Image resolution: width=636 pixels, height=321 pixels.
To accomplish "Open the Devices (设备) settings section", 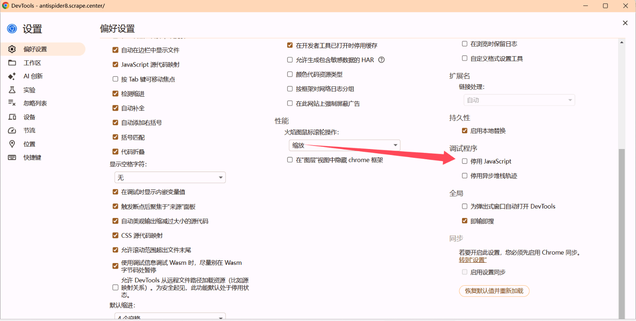I will (x=29, y=117).
